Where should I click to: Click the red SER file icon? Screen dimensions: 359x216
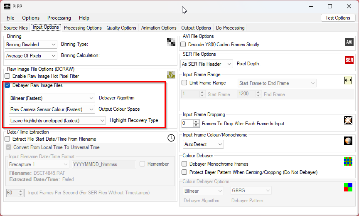coord(349,60)
